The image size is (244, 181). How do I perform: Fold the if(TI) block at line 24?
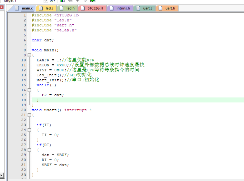[x=29, y=130]
